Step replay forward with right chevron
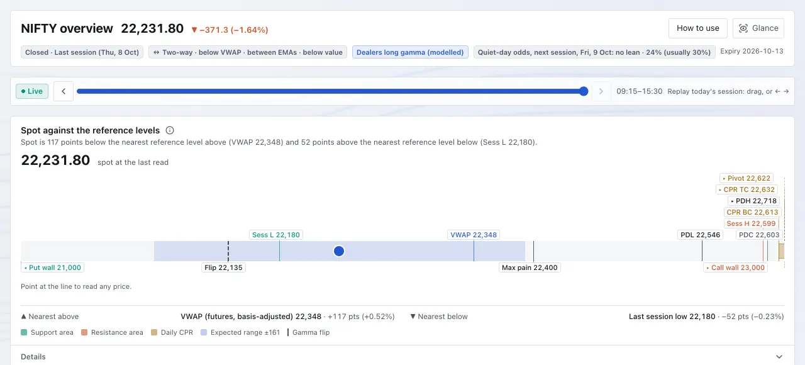This screenshot has width=805, height=365. [x=601, y=91]
